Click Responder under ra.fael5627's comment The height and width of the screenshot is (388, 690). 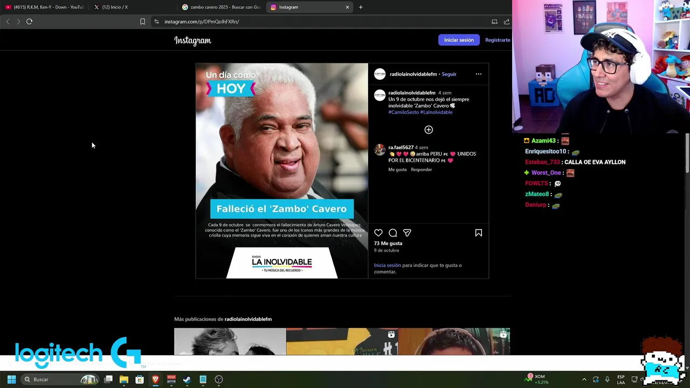click(422, 170)
